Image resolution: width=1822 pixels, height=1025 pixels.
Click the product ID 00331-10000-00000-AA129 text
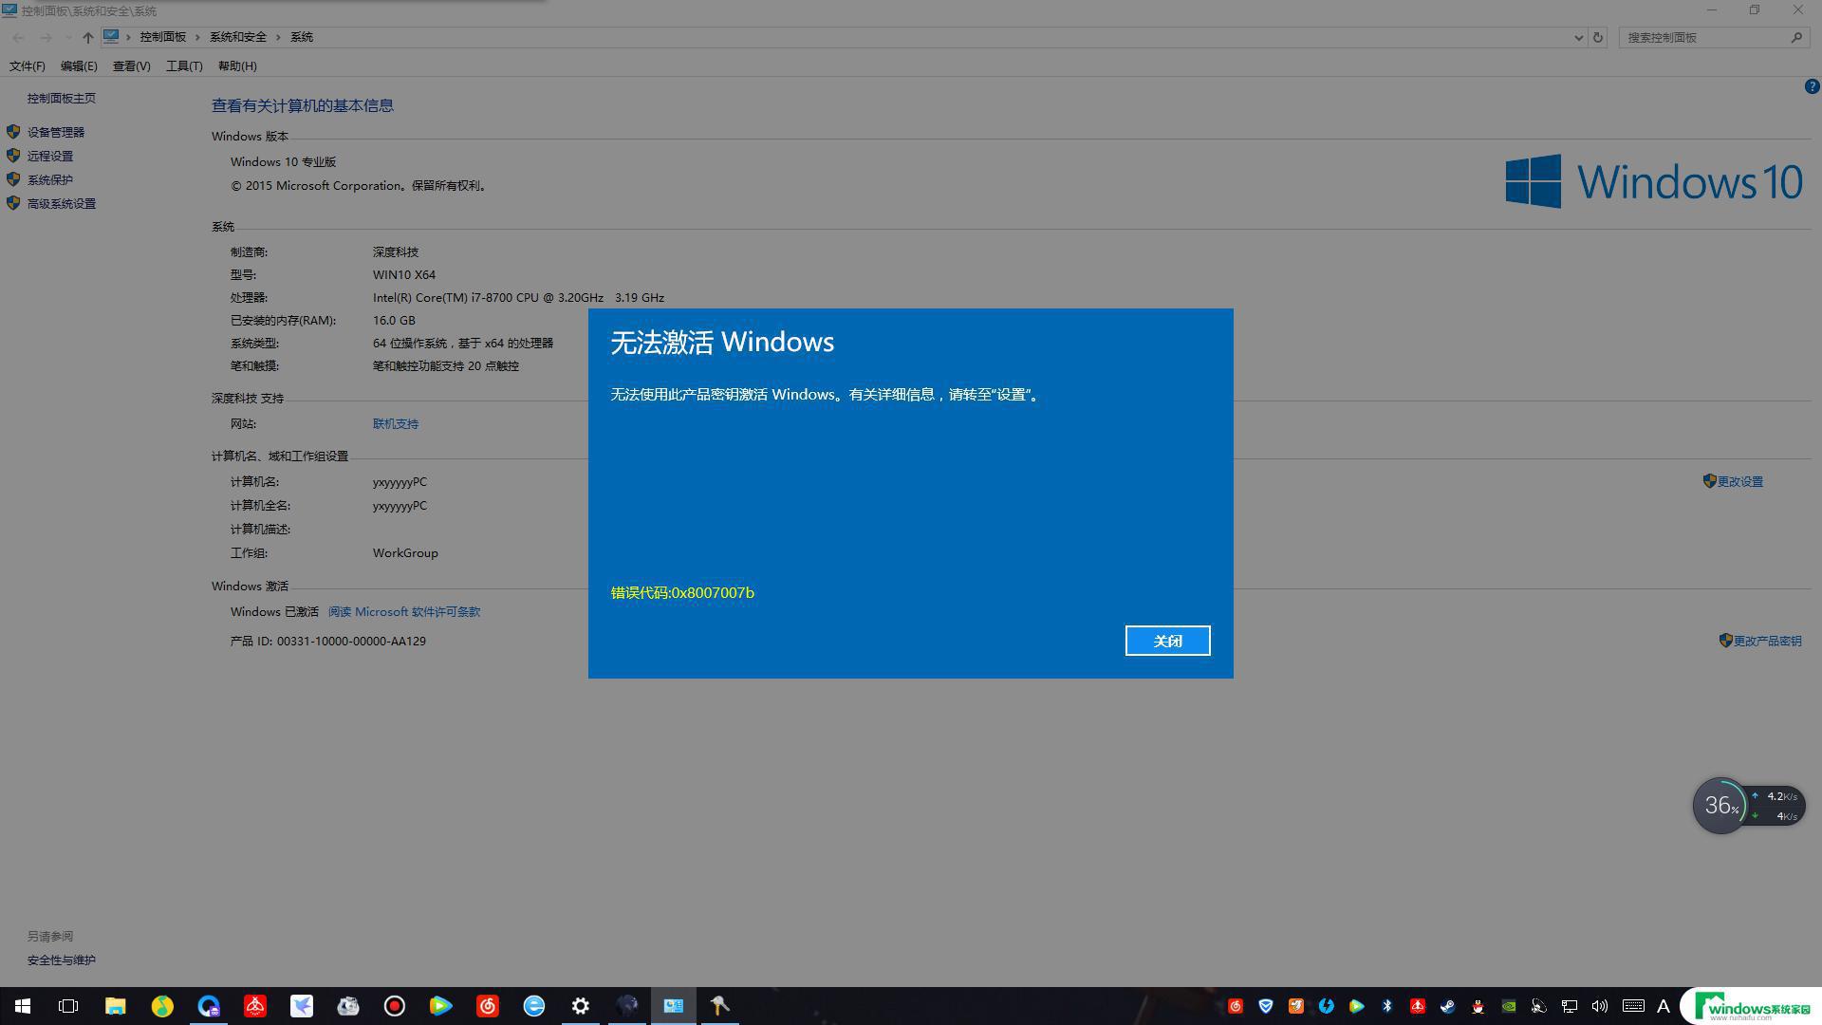(351, 642)
